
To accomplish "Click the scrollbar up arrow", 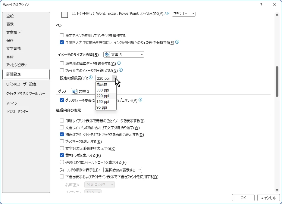I will coord(277,14).
